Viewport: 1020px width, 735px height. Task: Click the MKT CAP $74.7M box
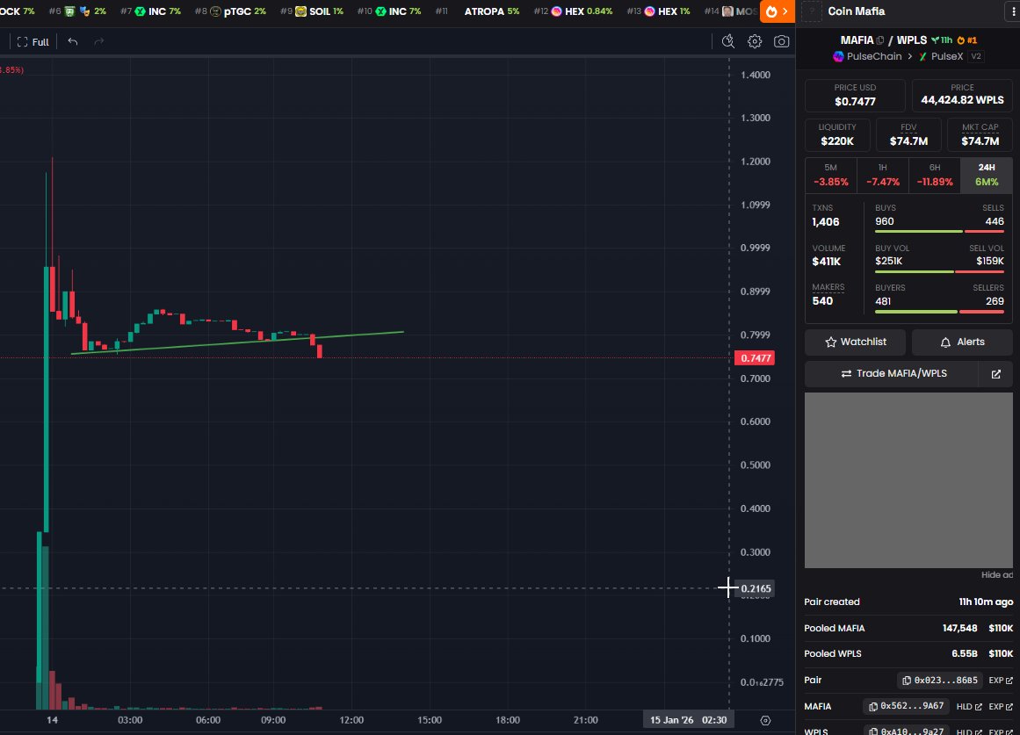980,134
